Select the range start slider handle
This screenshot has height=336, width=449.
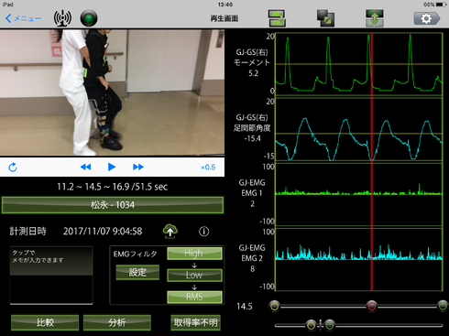pos(275,306)
